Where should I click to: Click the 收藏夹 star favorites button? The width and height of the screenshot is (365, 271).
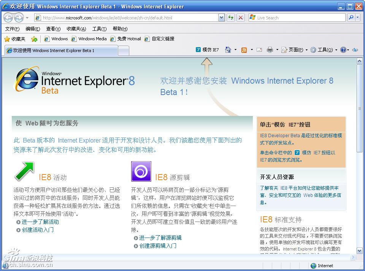(15, 39)
